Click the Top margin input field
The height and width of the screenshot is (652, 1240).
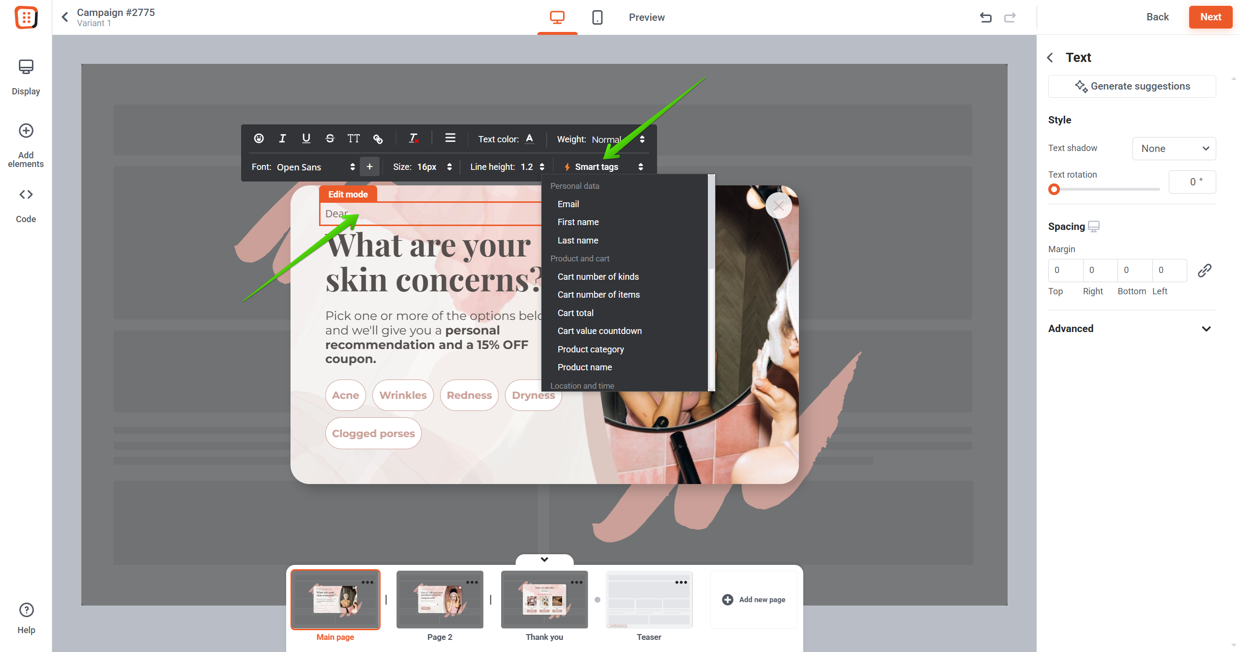pos(1065,270)
